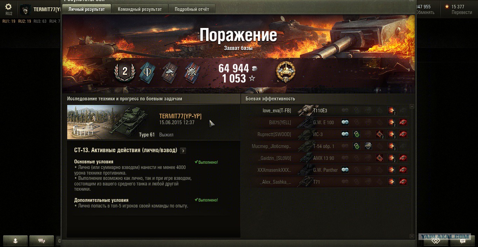This screenshot has height=247, width=478.
Task: Click the large gold tank medal
Action: [285, 72]
